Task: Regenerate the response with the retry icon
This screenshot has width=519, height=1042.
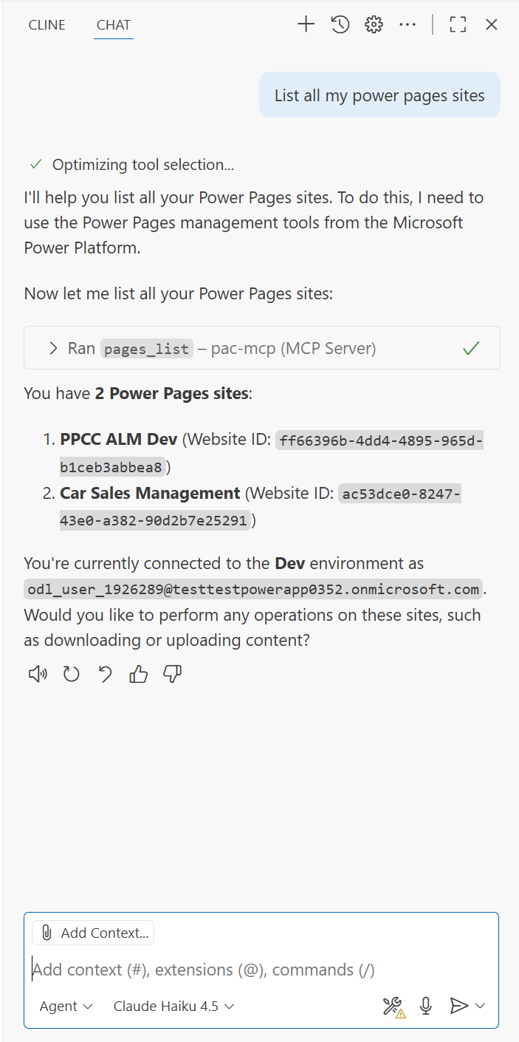Action: (x=71, y=673)
